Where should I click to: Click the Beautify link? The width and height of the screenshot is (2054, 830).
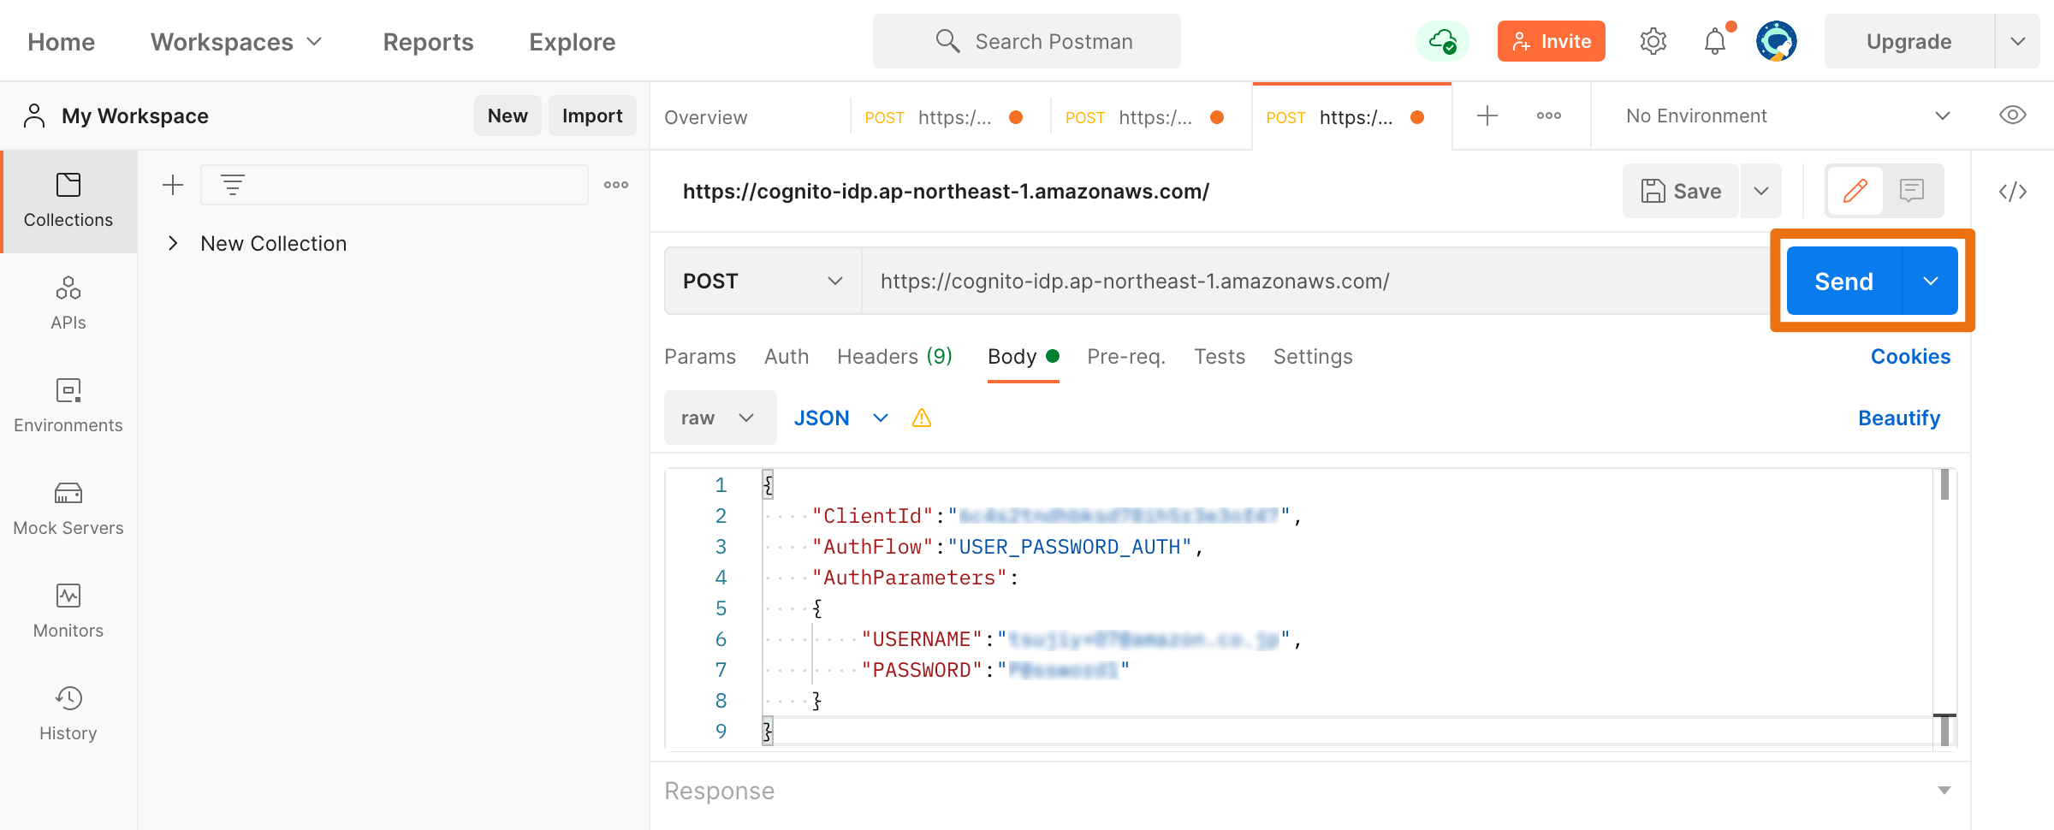coord(1899,418)
